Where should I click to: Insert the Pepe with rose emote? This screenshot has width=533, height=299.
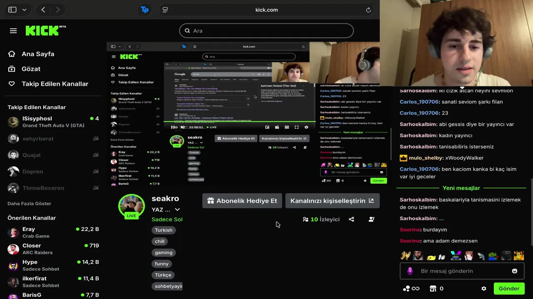[x=493, y=255]
